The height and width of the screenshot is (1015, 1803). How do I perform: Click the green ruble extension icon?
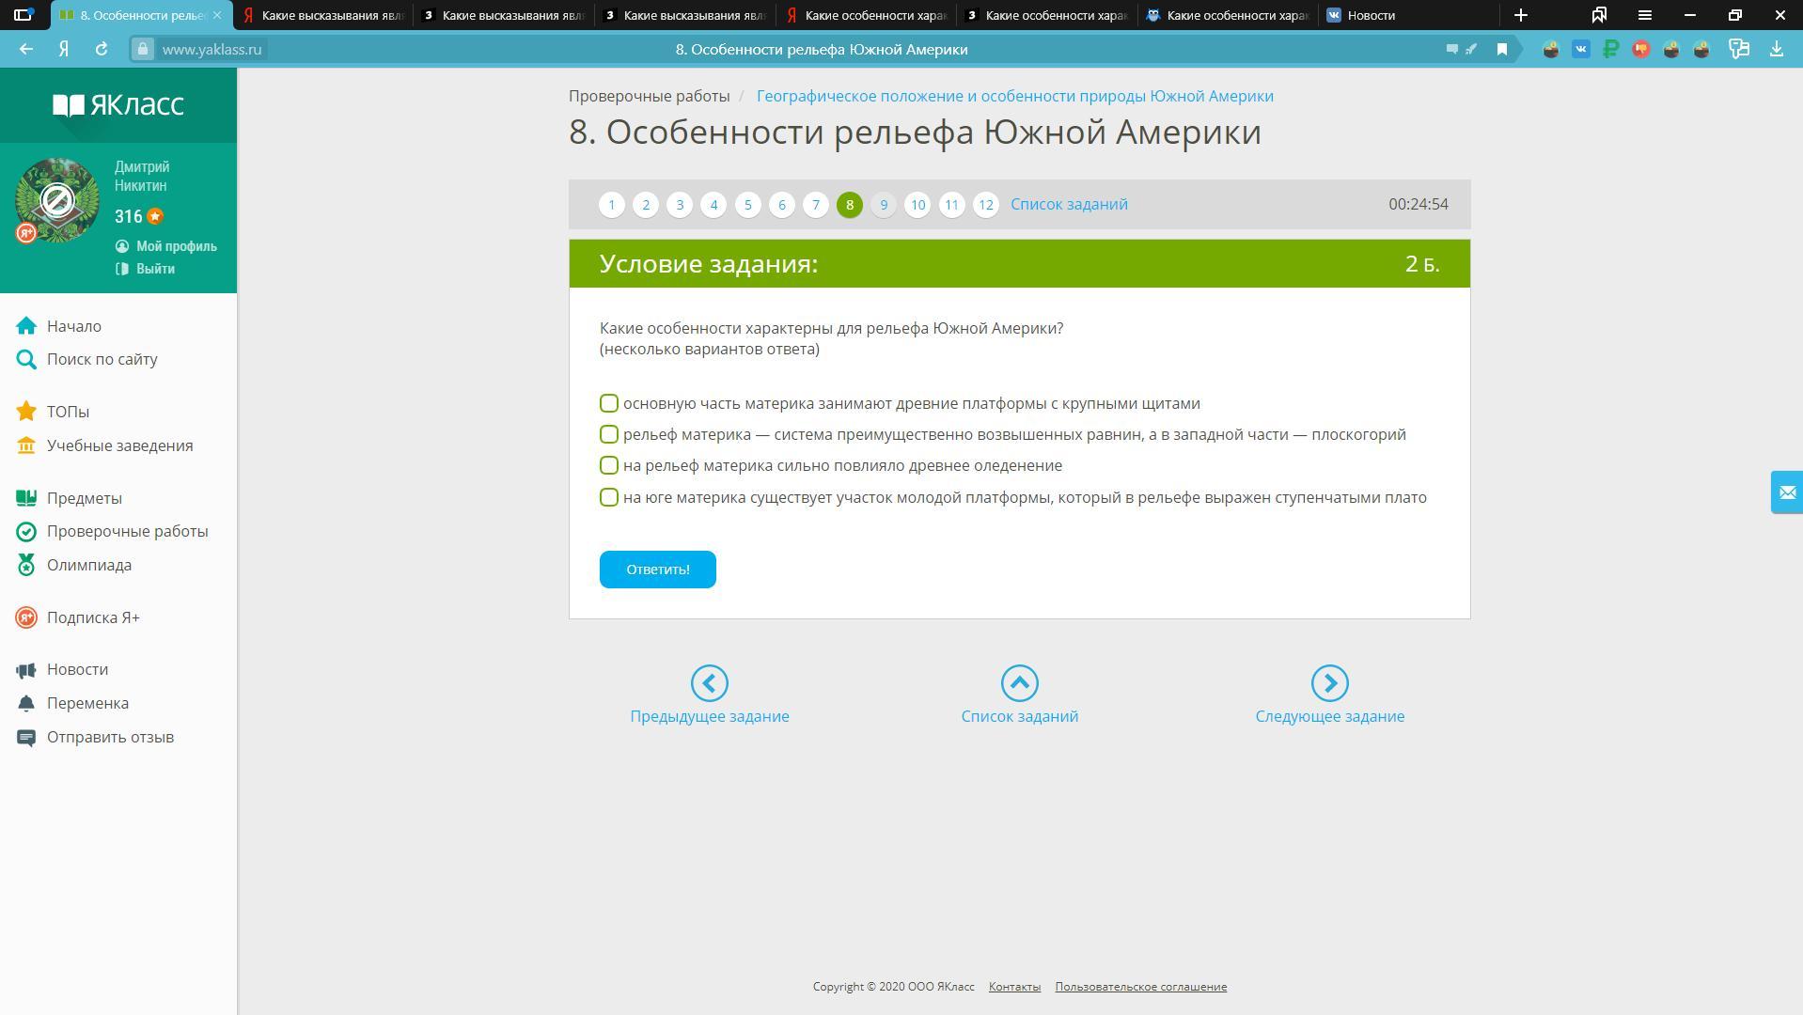pyautogui.click(x=1611, y=50)
